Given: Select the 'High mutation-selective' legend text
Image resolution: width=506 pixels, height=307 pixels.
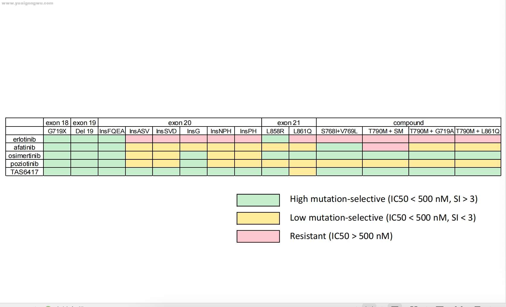Looking at the screenshot, I should pyautogui.click(x=384, y=199).
